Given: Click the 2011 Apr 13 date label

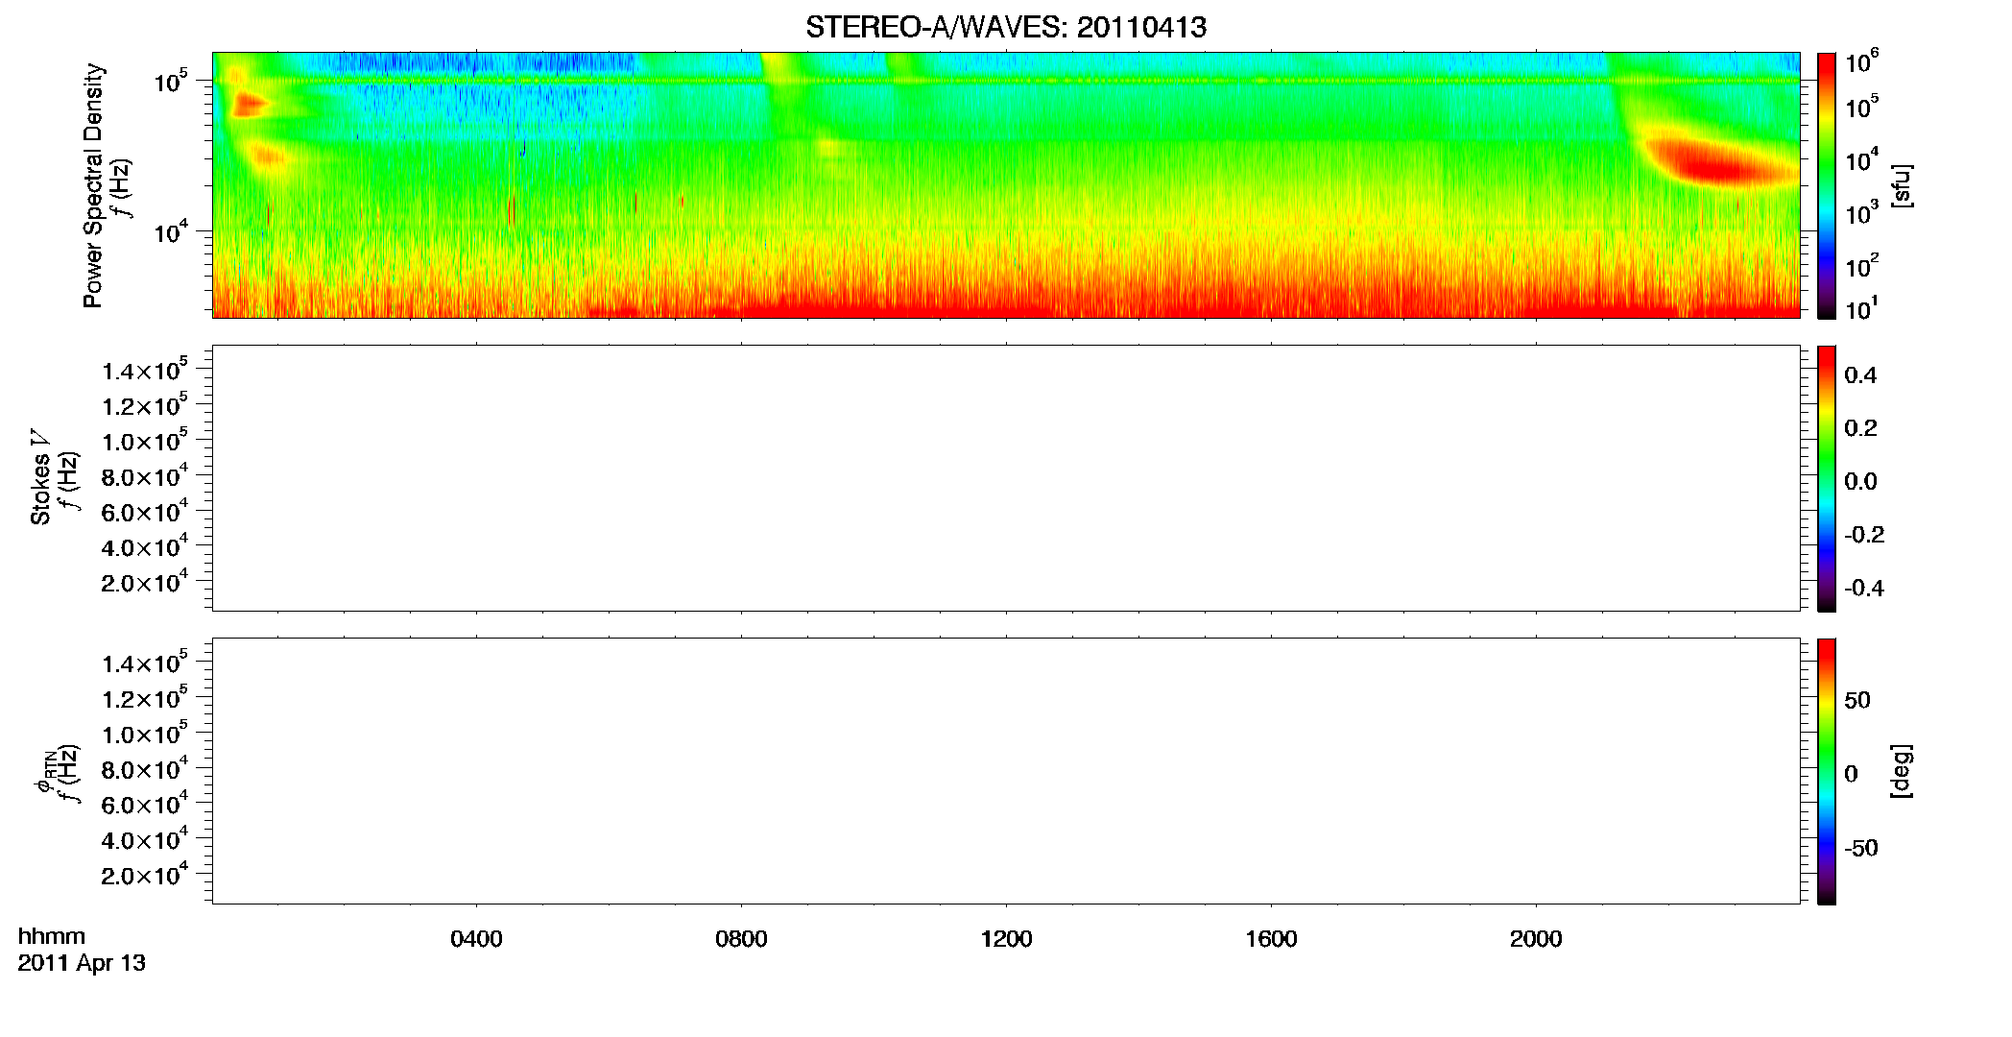Looking at the screenshot, I should 82,963.
